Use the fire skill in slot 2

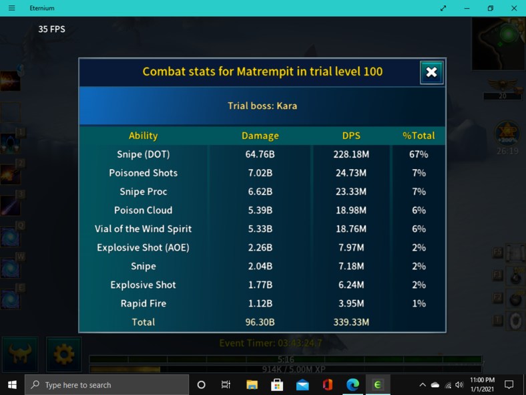10,174
